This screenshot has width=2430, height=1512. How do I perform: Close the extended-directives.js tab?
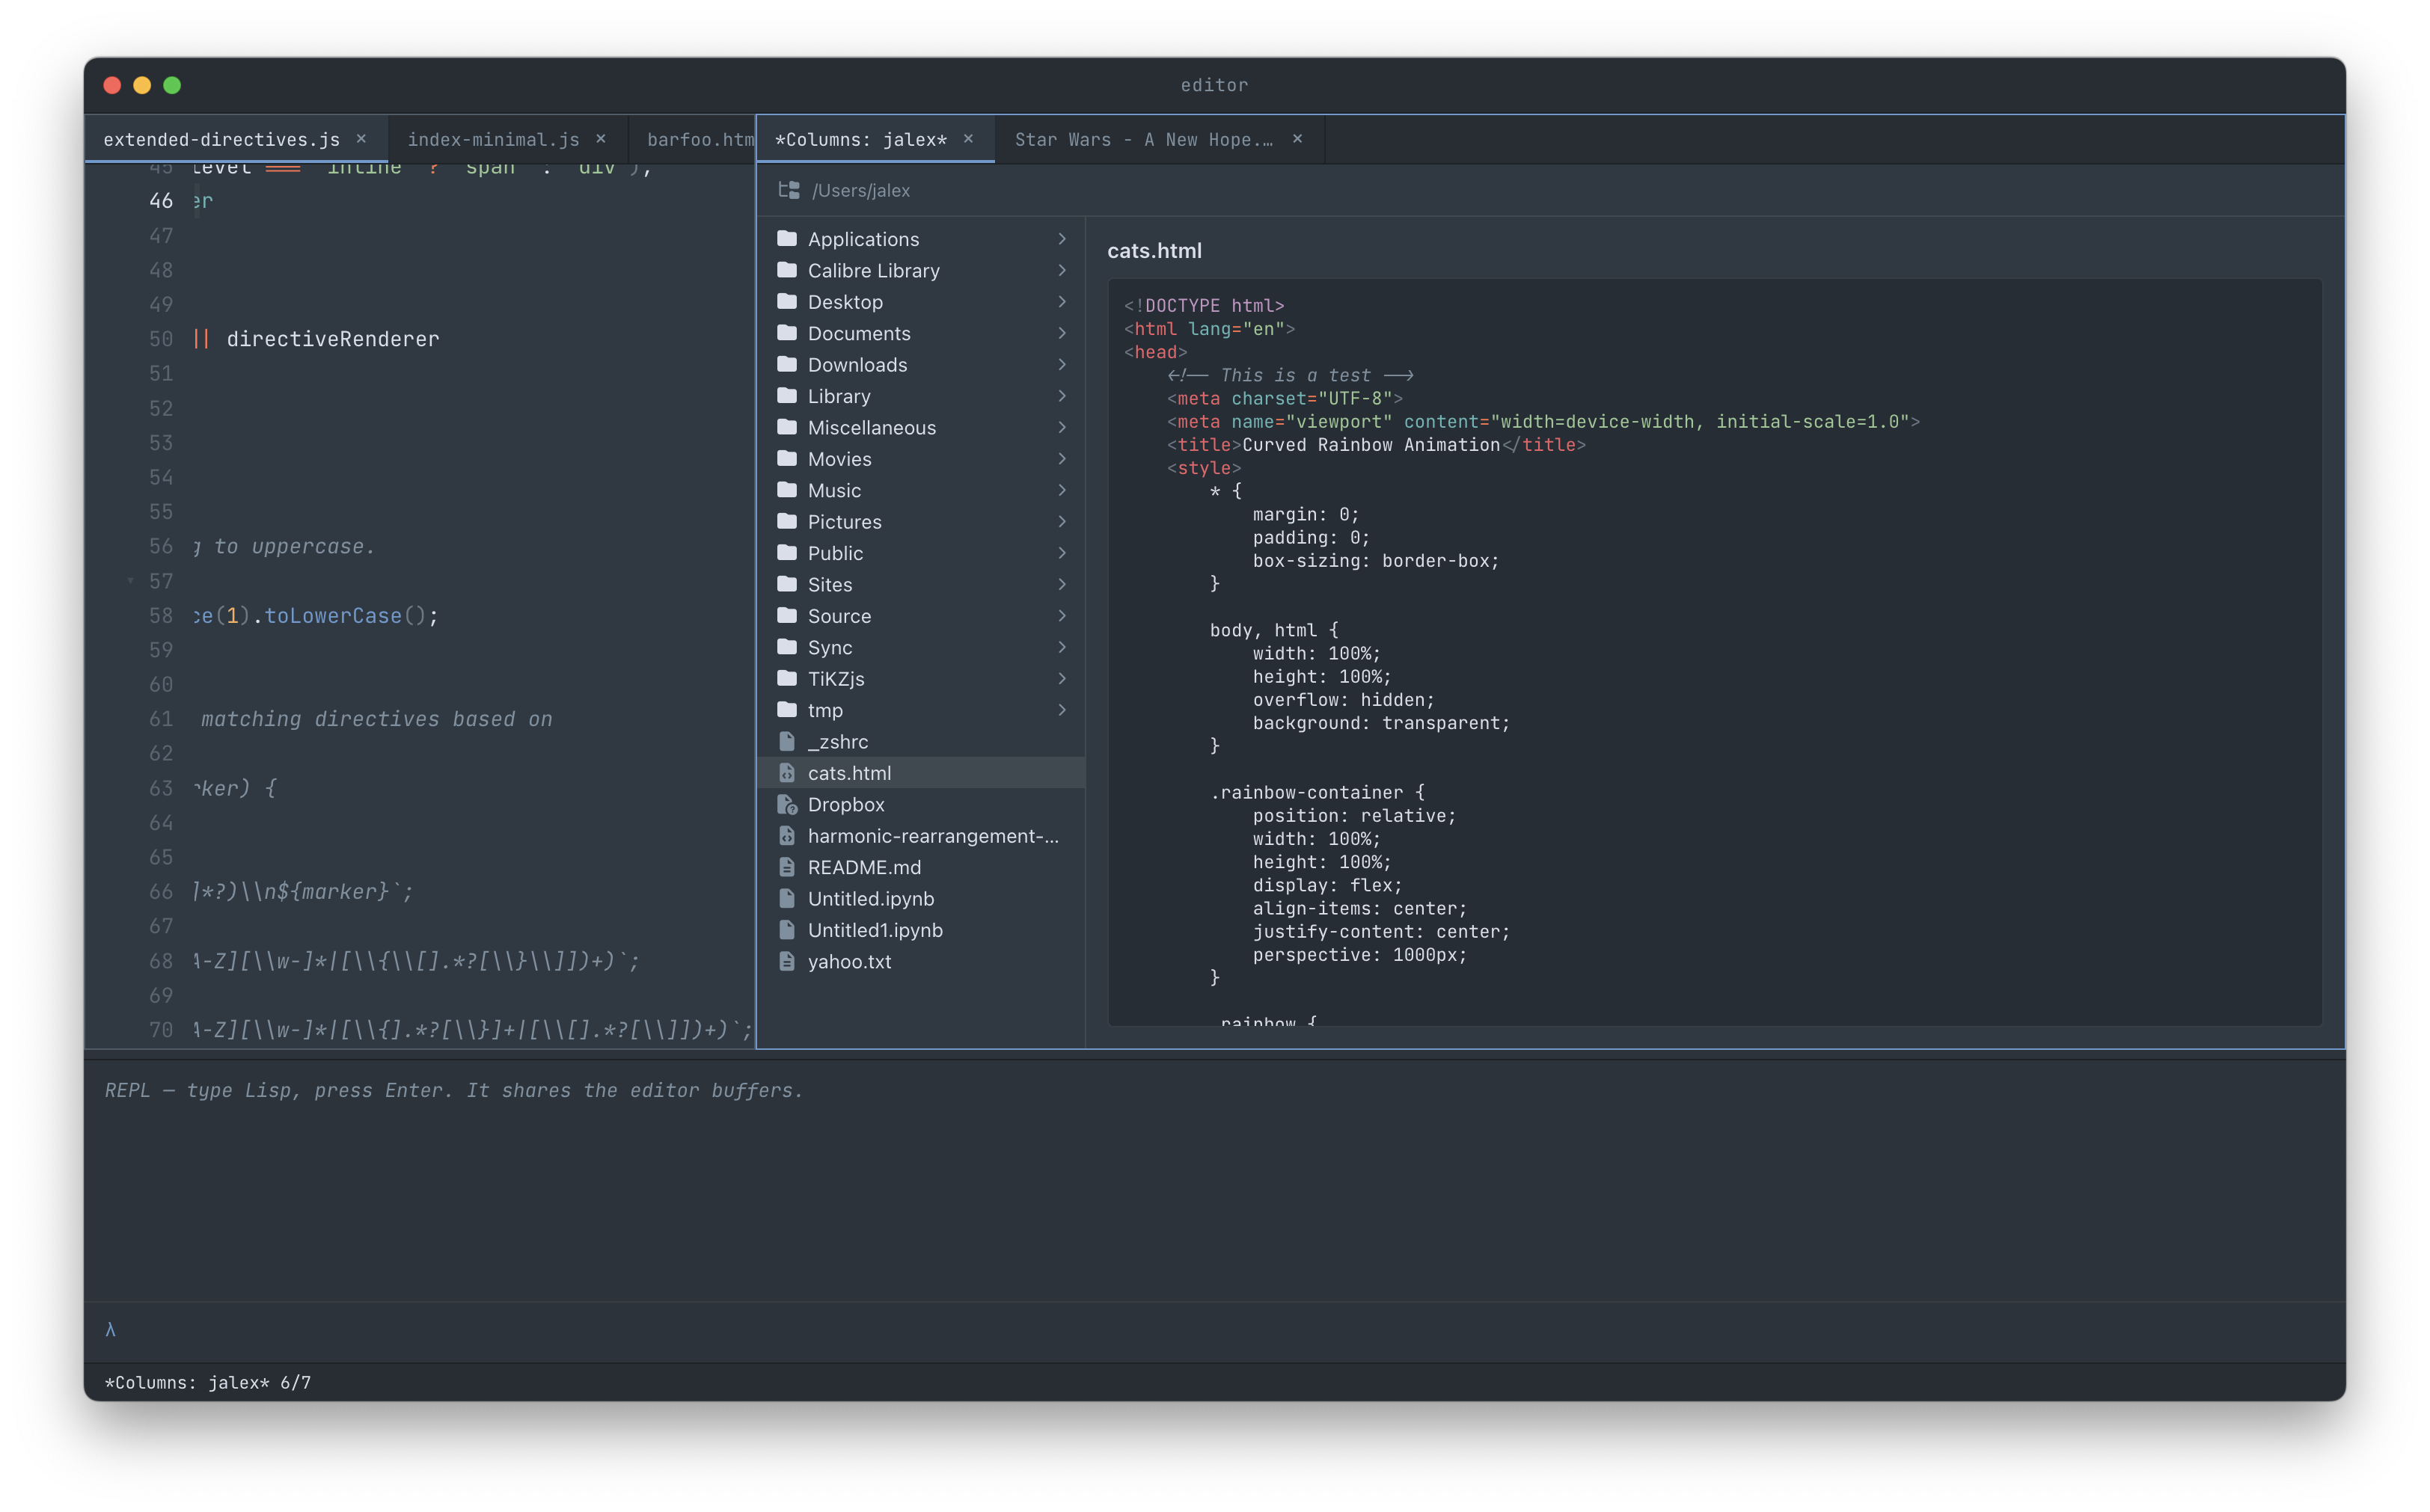pyautogui.click(x=361, y=139)
